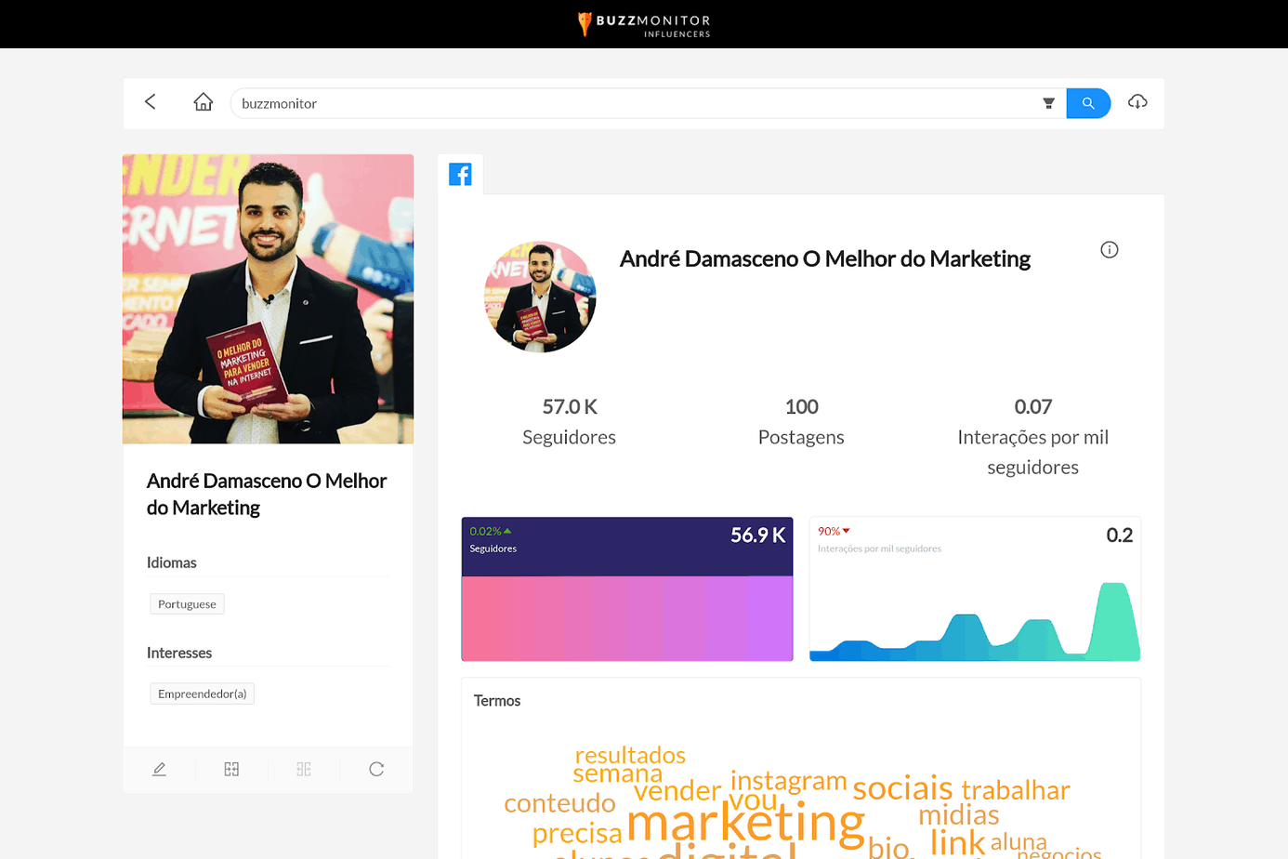Open the search filter funnel
The image size is (1288, 859).
tap(1048, 103)
